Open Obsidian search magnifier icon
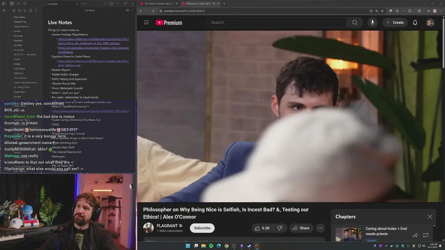This screenshot has height=250, width=445. point(18,3)
